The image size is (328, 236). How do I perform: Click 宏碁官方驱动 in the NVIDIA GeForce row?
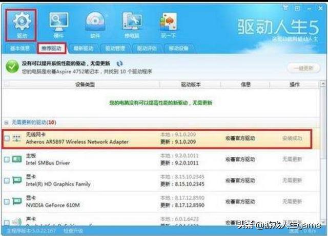[x=240, y=201]
